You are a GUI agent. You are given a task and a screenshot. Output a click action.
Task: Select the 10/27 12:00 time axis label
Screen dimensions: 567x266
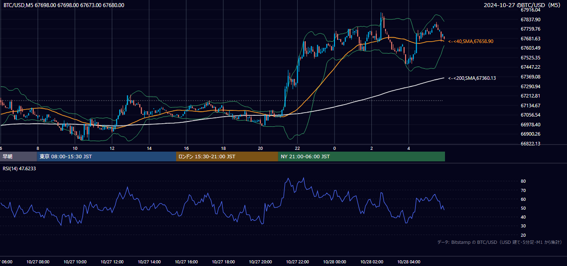(x=112, y=262)
